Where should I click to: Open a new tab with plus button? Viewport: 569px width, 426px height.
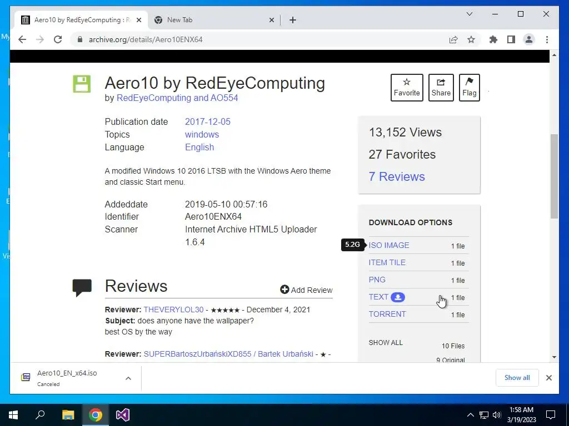coord(293,20)
